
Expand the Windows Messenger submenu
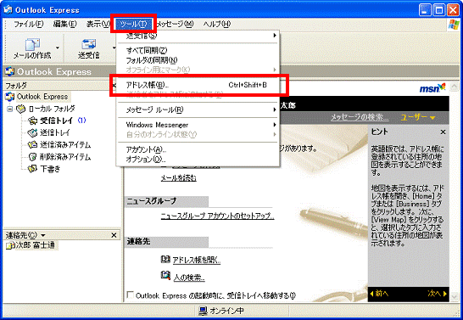tap(198, 125)
